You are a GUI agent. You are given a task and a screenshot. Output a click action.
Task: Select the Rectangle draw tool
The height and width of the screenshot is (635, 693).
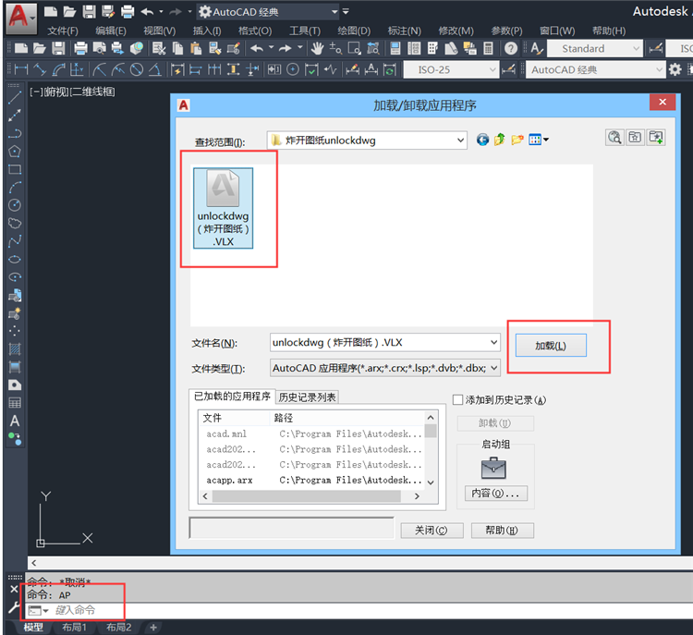click(x=15, y=169)
